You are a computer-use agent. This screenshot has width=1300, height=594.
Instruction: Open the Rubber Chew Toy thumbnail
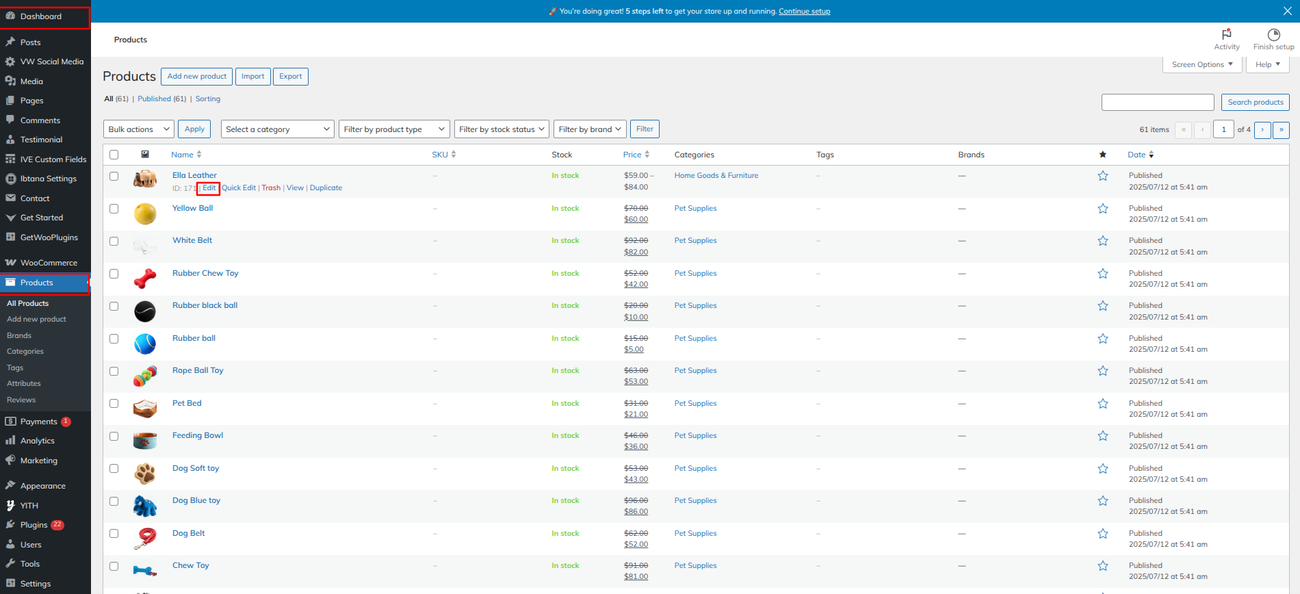[x=145, y=279]
